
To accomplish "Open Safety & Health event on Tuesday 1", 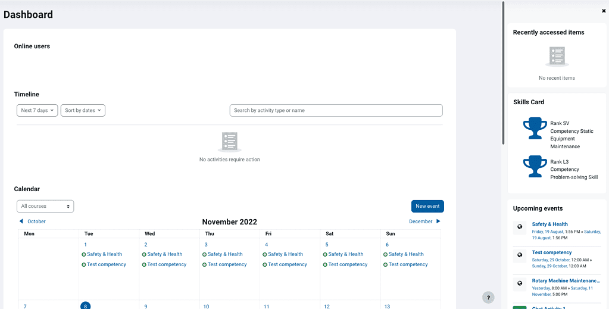I will click(105, 254).
